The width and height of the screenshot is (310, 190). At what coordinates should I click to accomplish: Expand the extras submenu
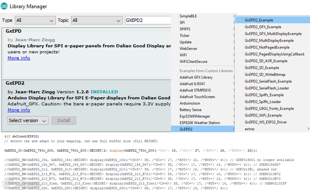point(273,129)
